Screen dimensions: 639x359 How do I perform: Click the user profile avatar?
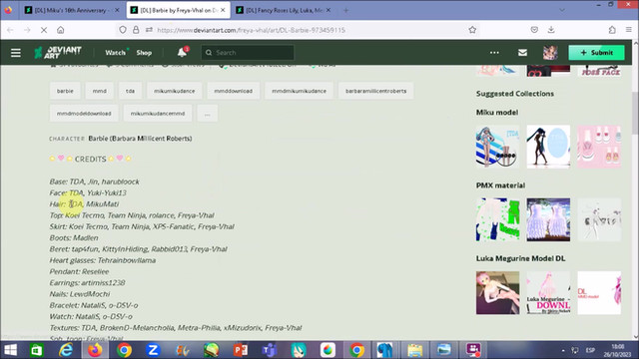pyautogui.click(x=550, y=53)
